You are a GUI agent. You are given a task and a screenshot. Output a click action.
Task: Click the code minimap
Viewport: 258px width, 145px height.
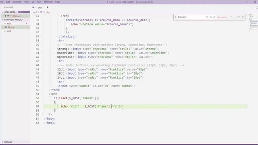(x=253, y=22)
